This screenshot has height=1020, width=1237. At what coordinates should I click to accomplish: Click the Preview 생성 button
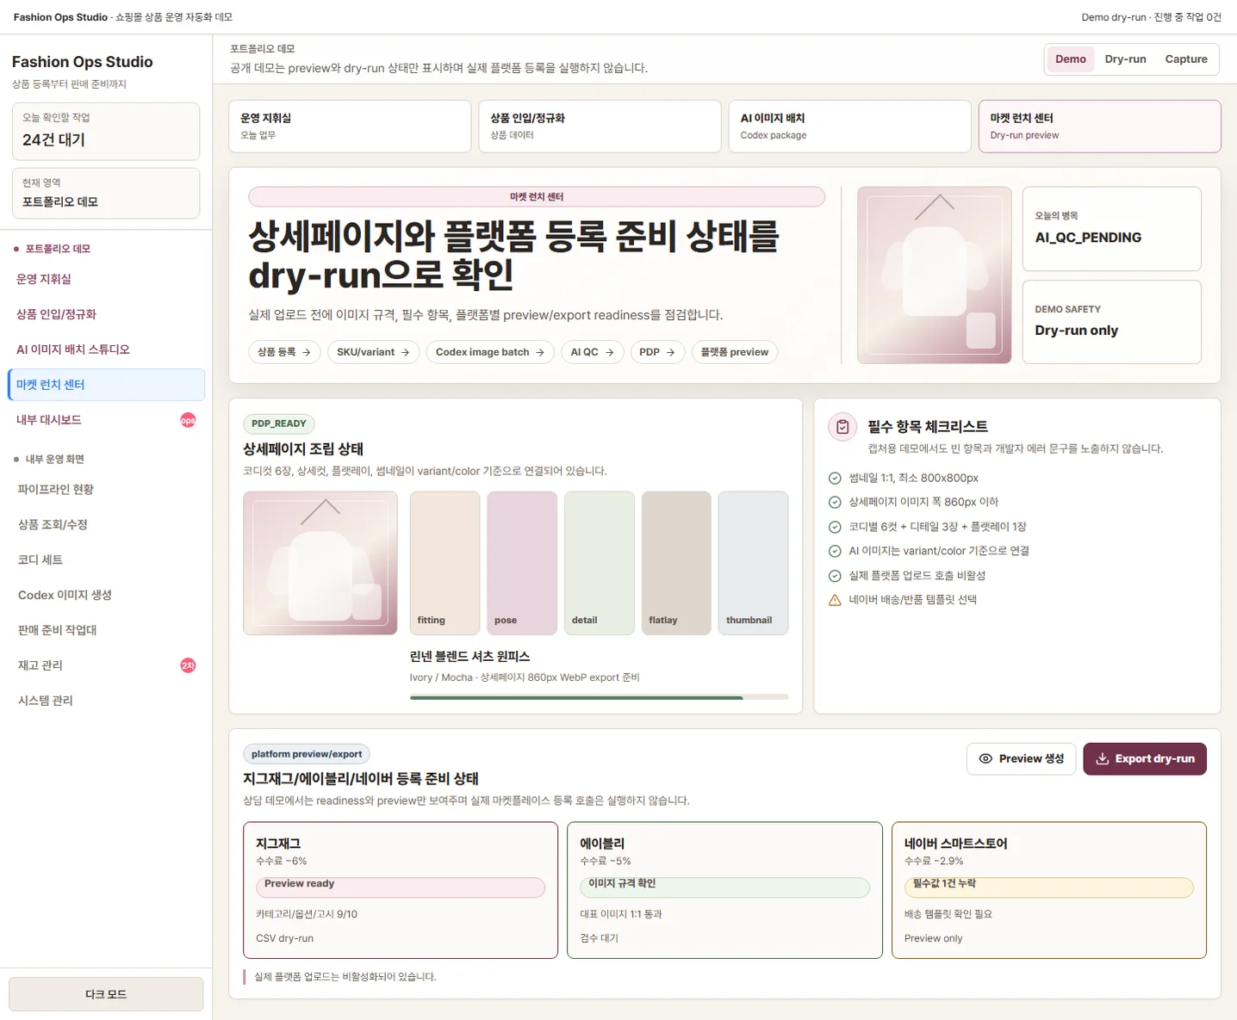point(1022,758)
